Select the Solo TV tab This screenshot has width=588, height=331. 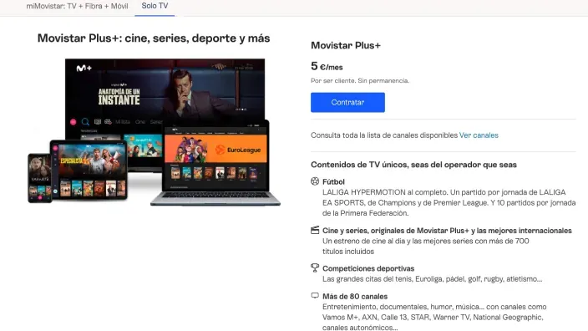coord(155,6)
